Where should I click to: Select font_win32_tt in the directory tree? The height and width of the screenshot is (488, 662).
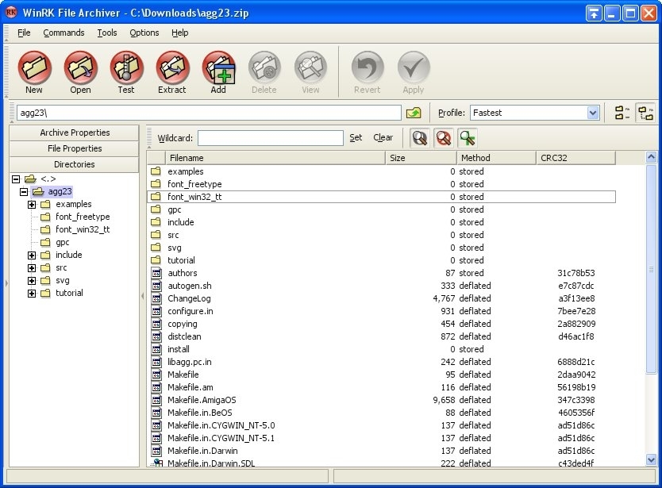83,229
